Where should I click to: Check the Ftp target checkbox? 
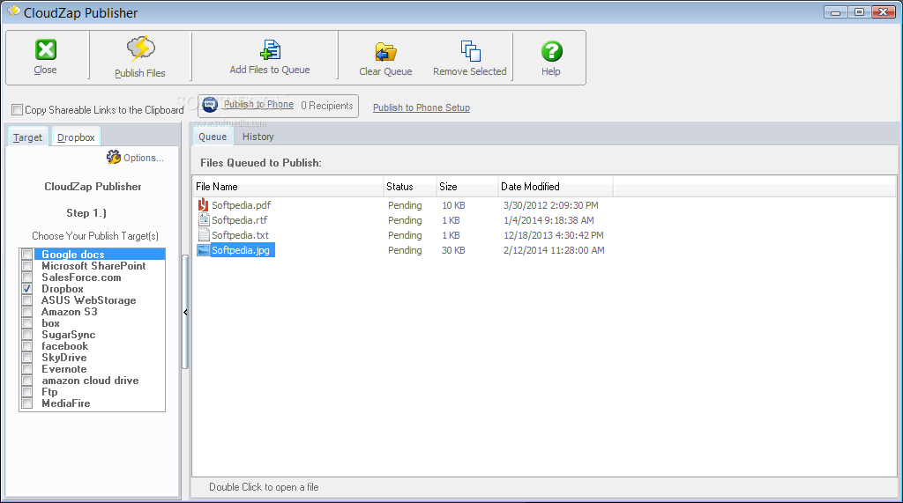(26, 392)
